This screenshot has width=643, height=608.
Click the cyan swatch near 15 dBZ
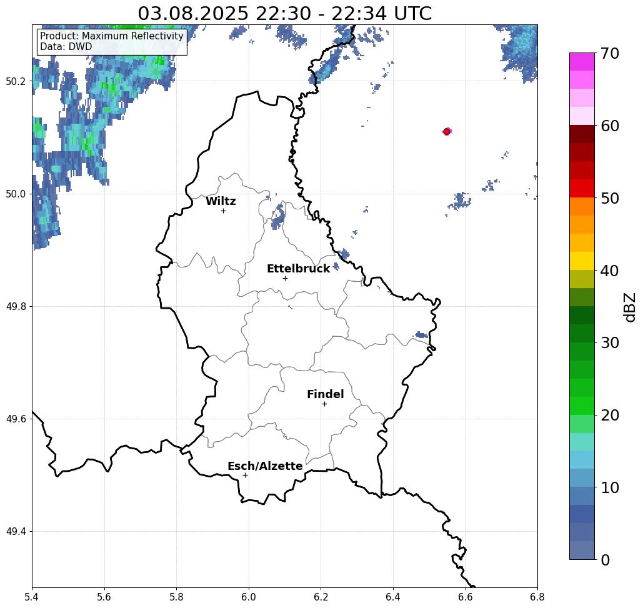582,459
